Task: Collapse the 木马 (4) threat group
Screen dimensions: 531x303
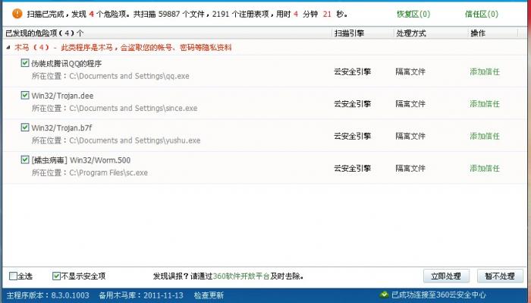Action: [x=8, y=47]
